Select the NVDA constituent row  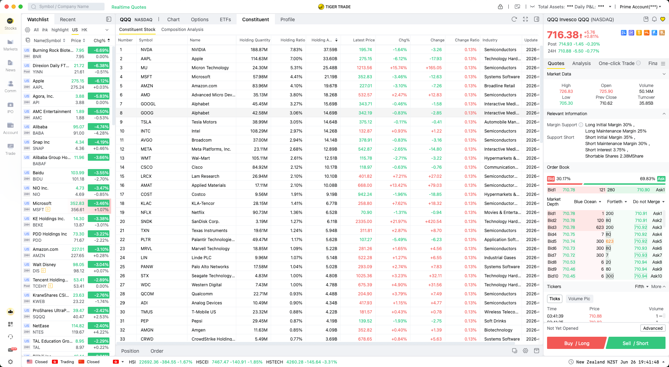tap(328, 50)
